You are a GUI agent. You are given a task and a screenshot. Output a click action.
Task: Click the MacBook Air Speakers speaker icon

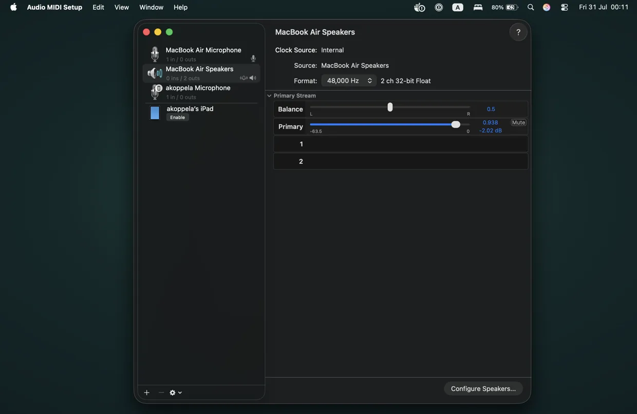point(155,73)
